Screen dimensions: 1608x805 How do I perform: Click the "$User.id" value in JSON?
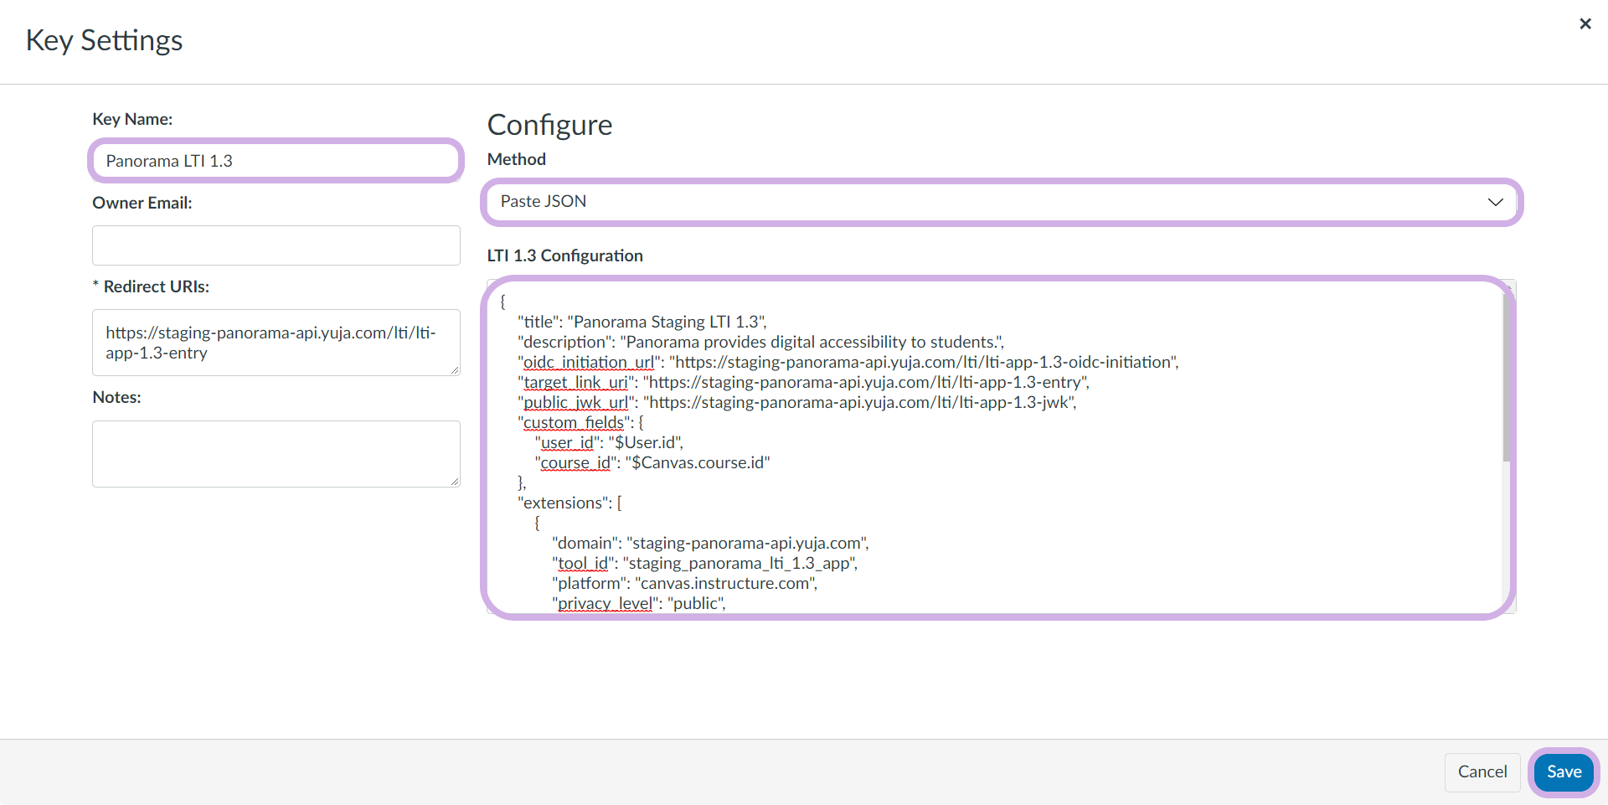tap(645, 442)
